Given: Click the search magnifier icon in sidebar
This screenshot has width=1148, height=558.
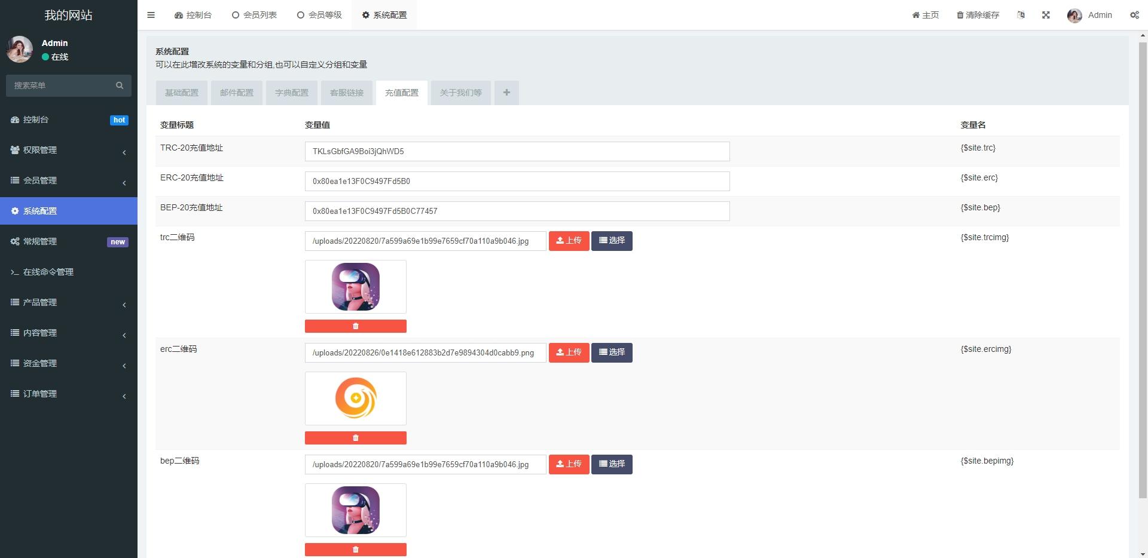Looking at the screenshot, I should [x=120, y=85].
